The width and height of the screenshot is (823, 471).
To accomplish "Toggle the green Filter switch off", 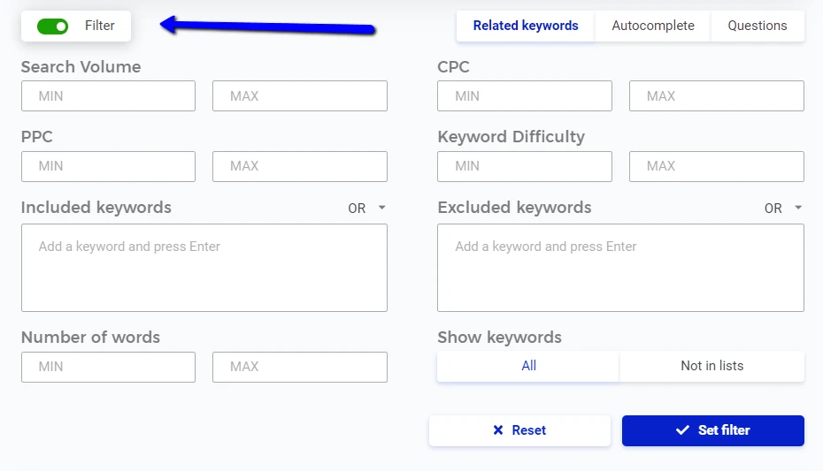I will (53, 27).
